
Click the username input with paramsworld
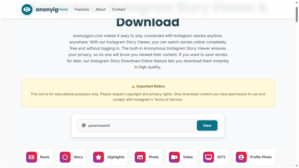[137, 125]
